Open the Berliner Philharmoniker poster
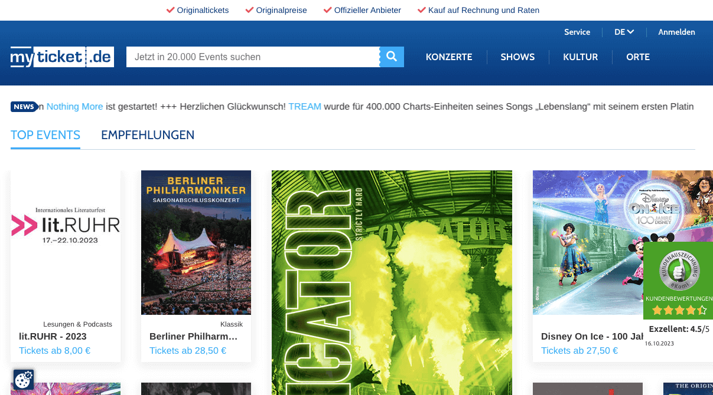Screen dimensions: 713x395 coord(196,242)
